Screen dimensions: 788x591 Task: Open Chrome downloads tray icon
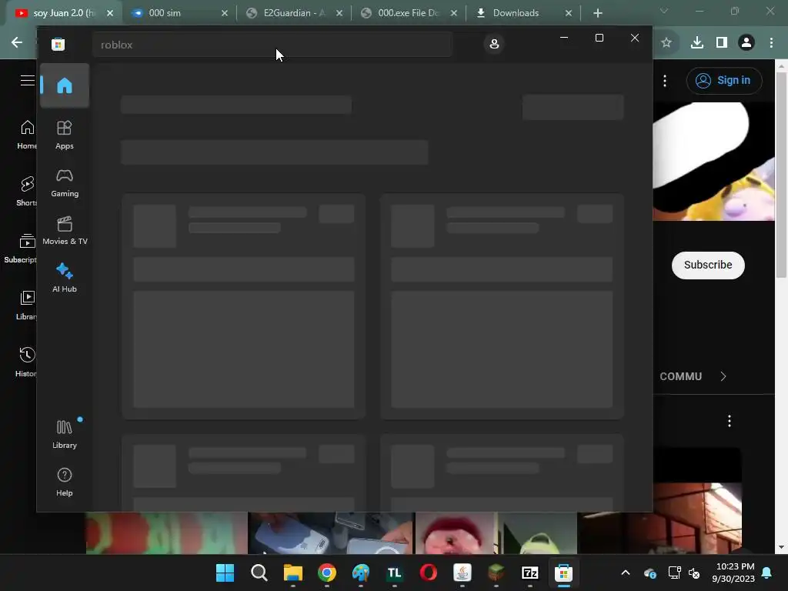pos(697,43)
